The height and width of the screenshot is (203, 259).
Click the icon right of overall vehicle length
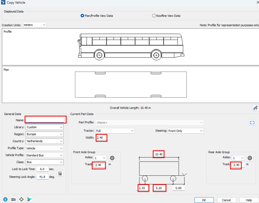click(x=255, y=108)
